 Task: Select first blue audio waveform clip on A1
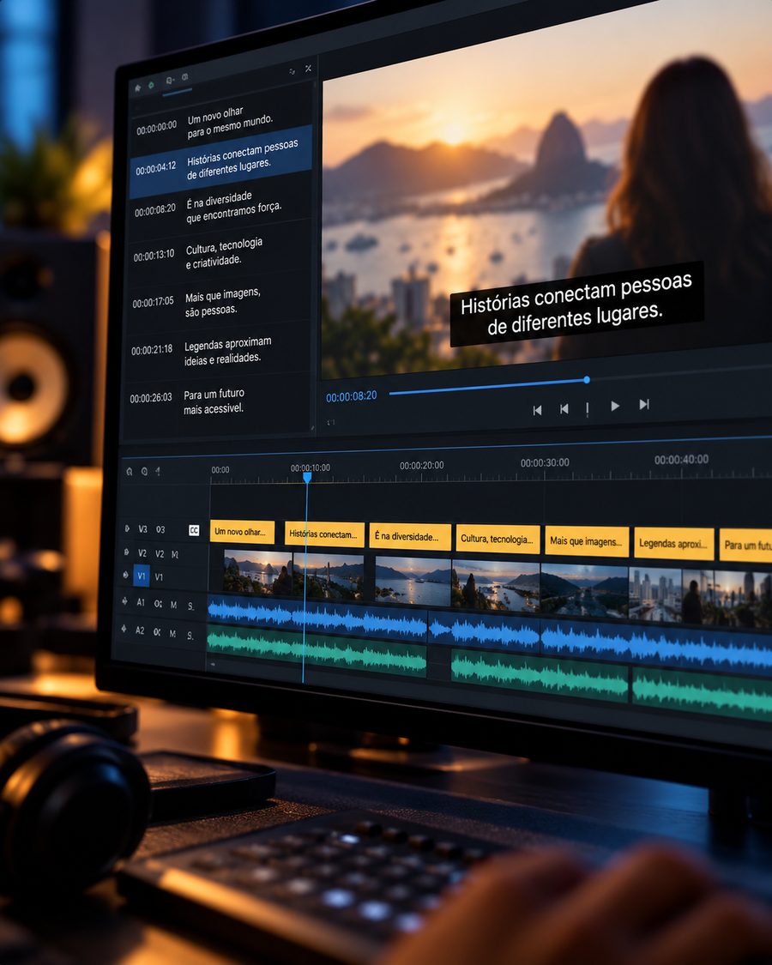(317, 618)
